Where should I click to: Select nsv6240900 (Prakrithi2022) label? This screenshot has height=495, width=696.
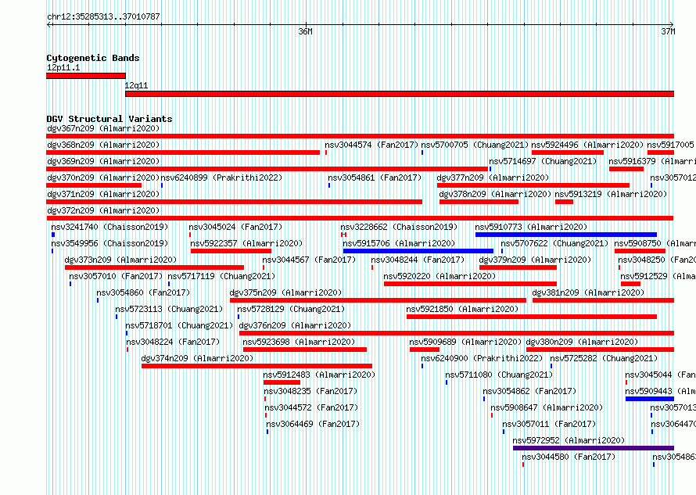coord(482,358)
